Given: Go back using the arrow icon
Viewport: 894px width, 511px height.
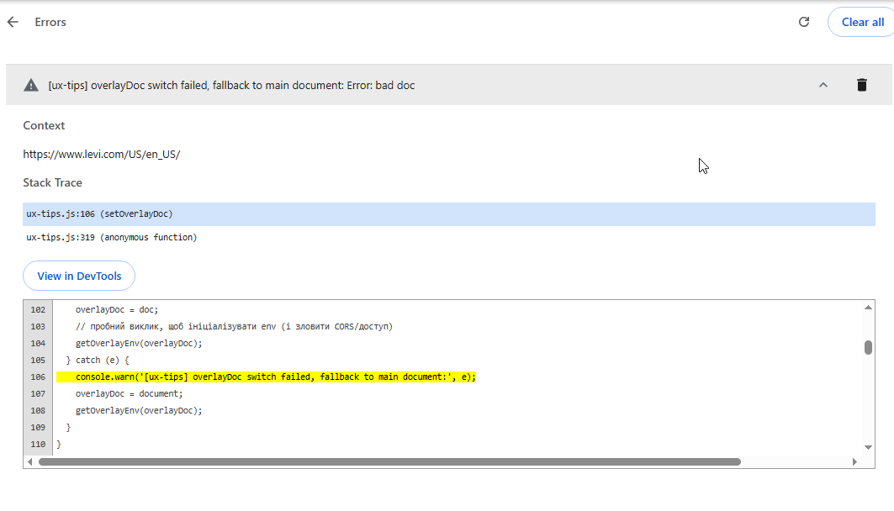Looking at the screenshot, I should point(13,22).
